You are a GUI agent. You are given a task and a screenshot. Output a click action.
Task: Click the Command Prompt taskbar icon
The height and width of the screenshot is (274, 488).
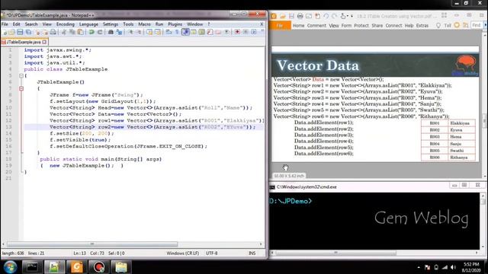point(32,267)
